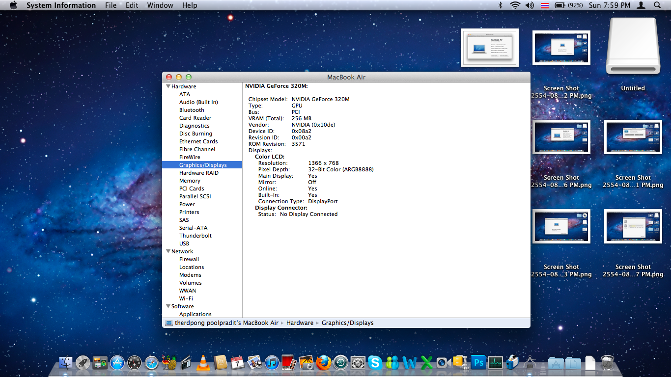Launch Launchpad rocket icon in Dock
The height and width of the screenshot is (377, 671).
83,363
